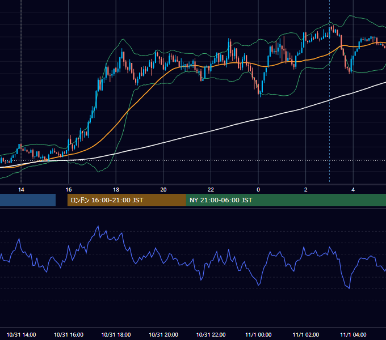The height and width of the screenshot is (340, 386).
Task: Click the ロンドン 16:00-21:00 JST session band
Action: click(x=127, y=200)
